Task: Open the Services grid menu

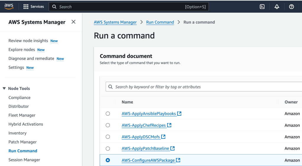Action: [x=33, y=7]
